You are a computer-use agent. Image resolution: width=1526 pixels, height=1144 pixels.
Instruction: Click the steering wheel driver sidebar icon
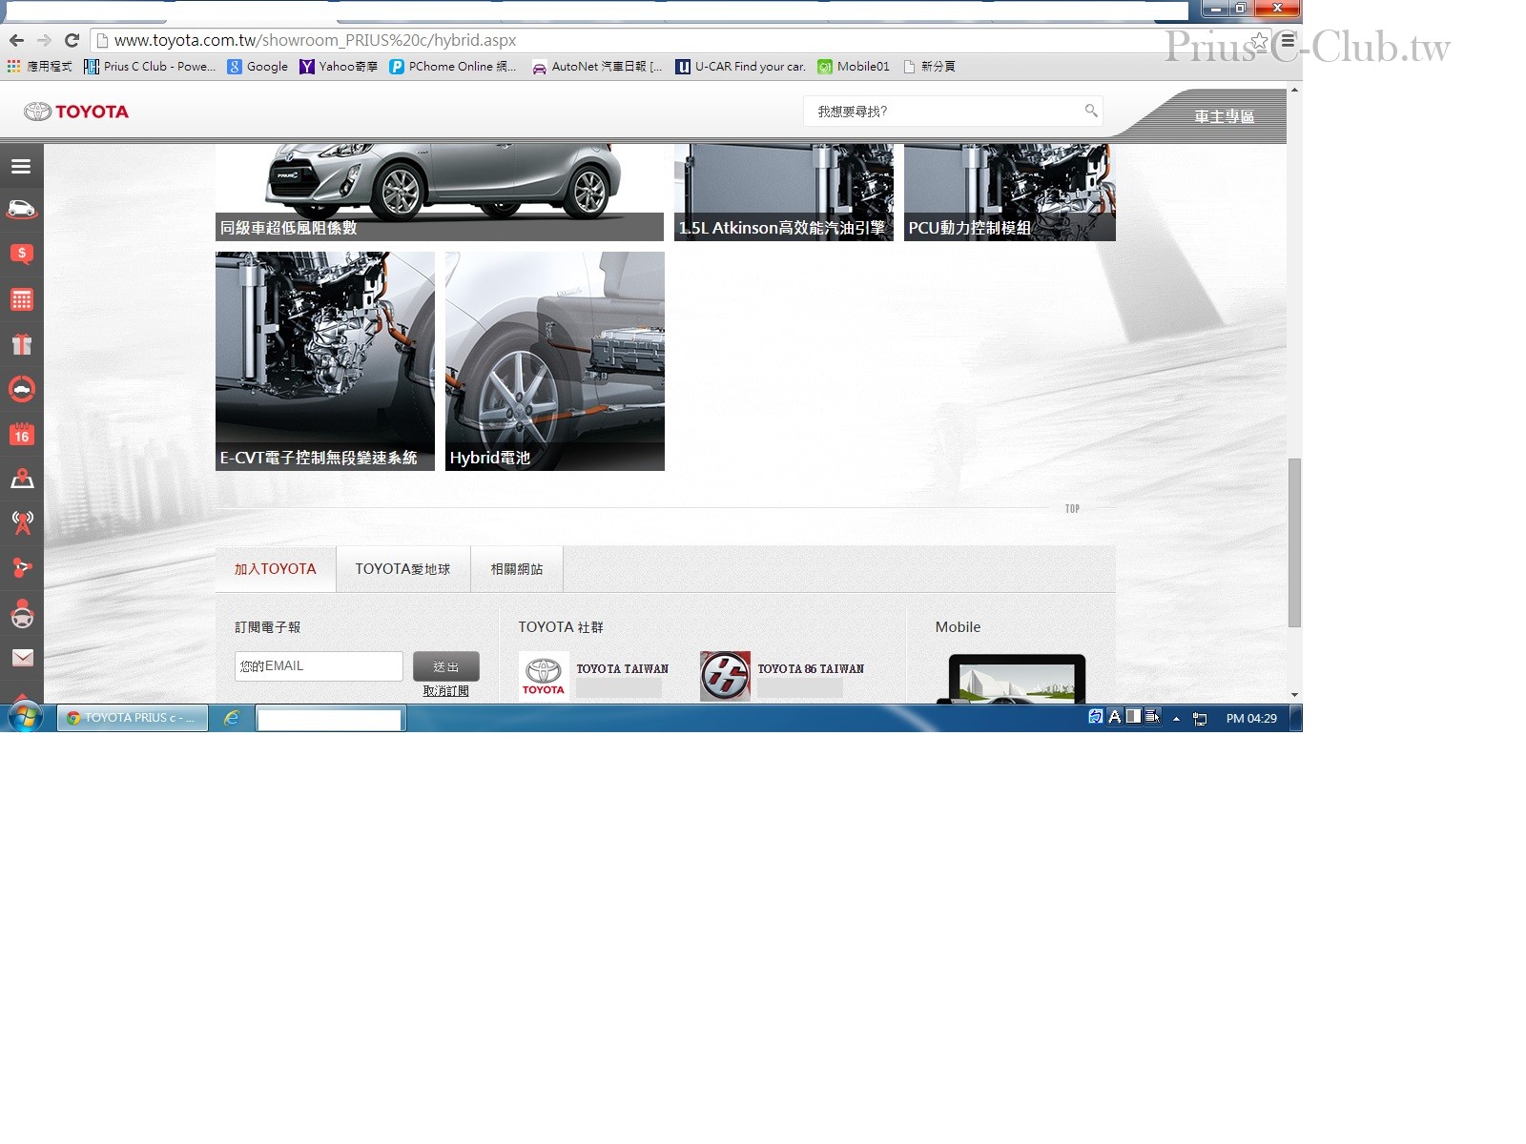point(21,613)
